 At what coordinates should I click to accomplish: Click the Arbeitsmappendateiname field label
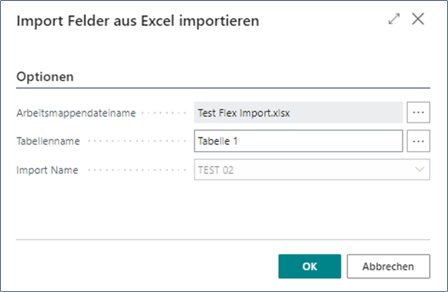(x=75, y=113)
